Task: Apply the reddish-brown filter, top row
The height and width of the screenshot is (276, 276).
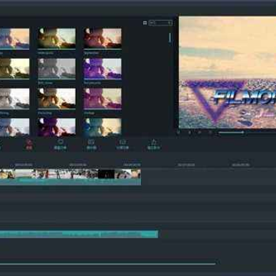Action: 102,38
